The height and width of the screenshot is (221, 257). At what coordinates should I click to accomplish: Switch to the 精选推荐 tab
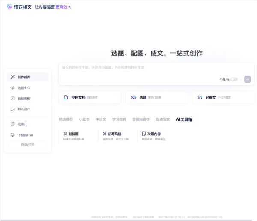(x=66, y=119)
